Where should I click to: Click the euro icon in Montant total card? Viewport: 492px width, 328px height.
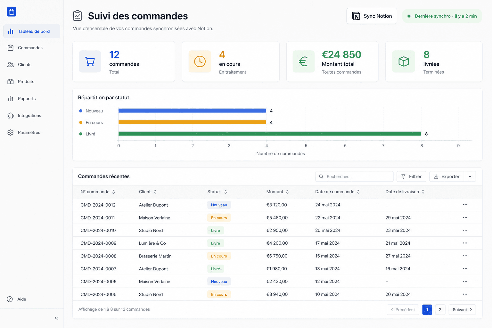coord(303,61)
